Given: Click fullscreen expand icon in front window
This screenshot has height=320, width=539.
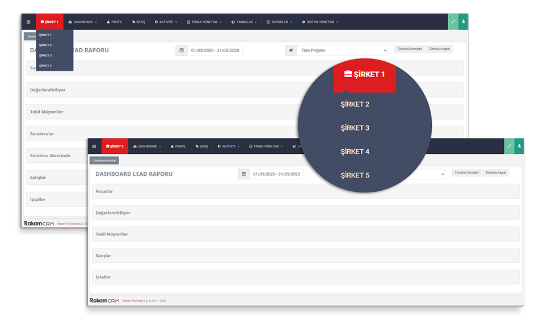Looking at the screenshot, I should [509, 146].
